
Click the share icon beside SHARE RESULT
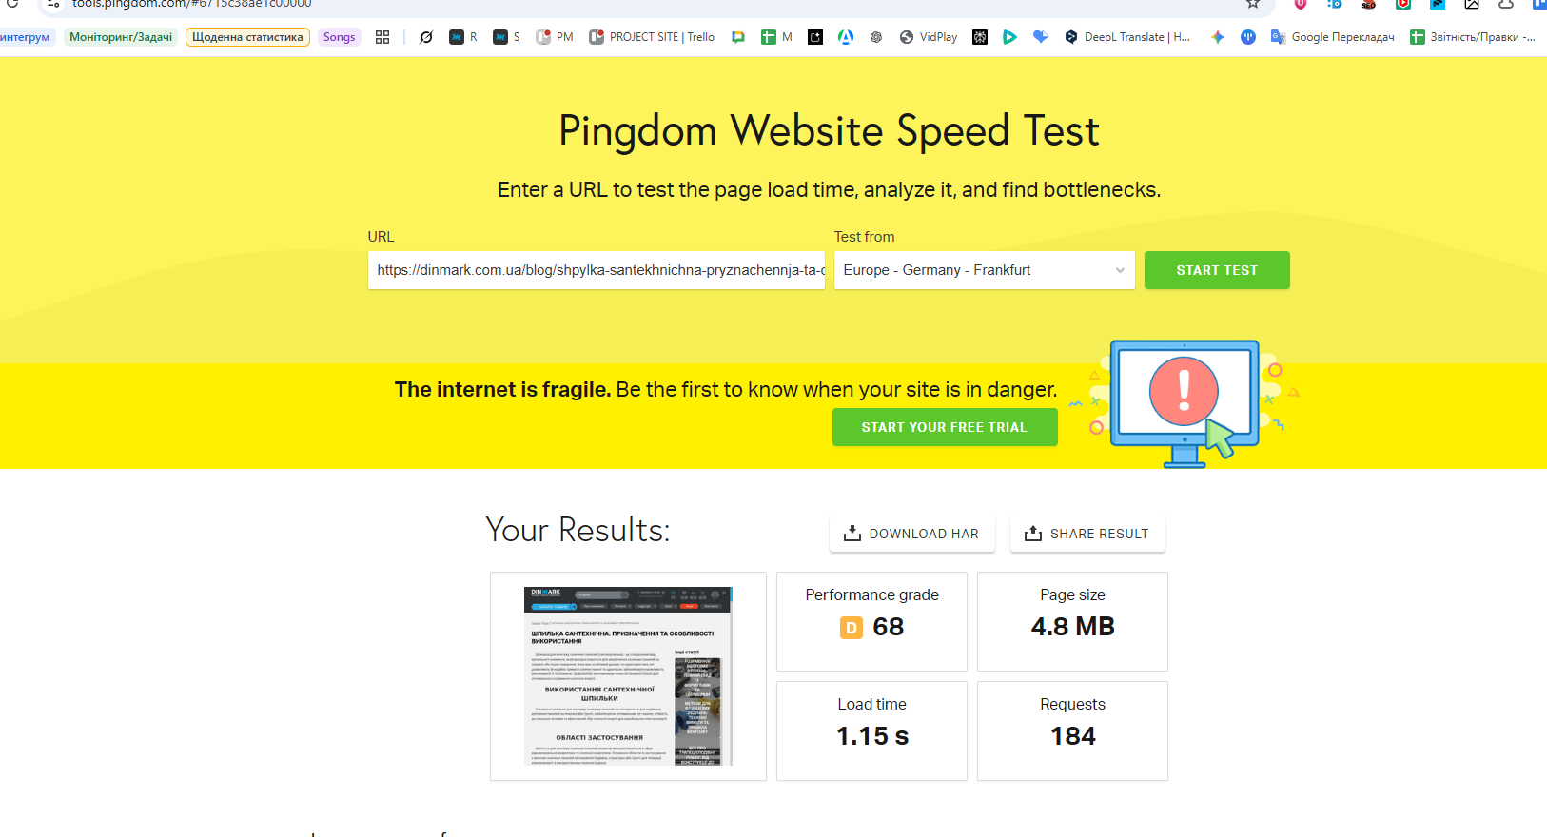point(1033,534)
